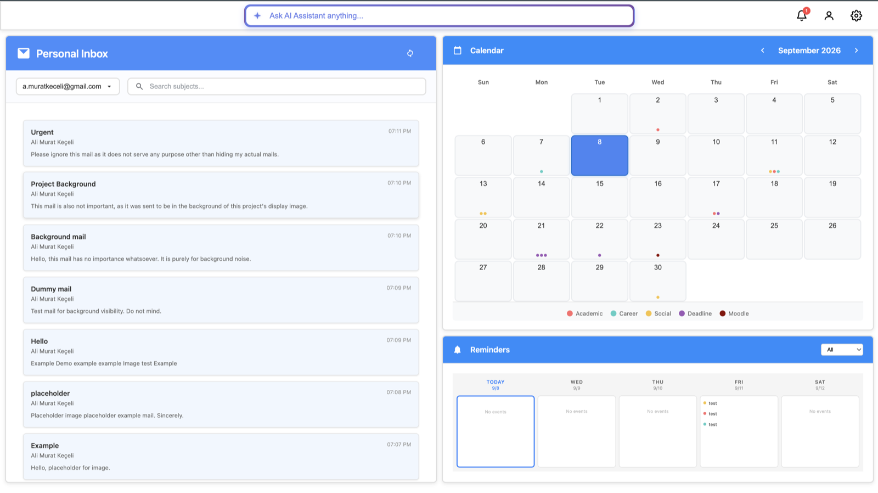This screenshot has height=493, width=878.
Task: Select the SAT 9/12 reminders column
Action: tap(820, 432)
